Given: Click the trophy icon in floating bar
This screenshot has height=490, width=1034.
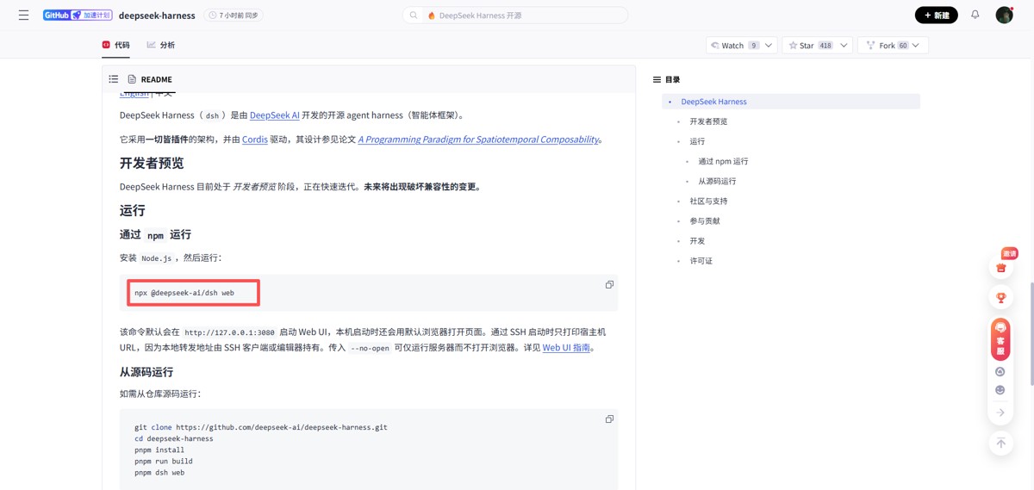Looking at the screenshot, I should [1000, 298].
